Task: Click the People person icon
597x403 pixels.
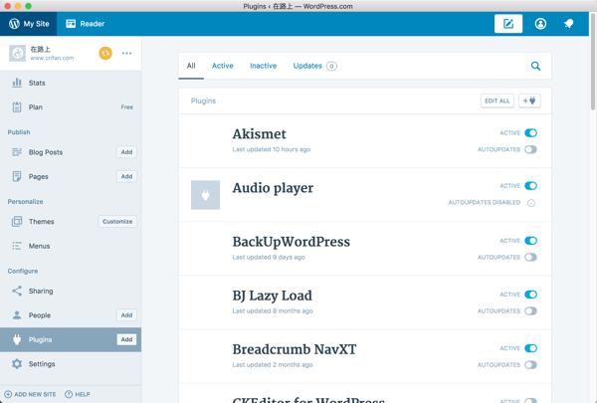Action: pyautogui.click(x=17, y=315)
